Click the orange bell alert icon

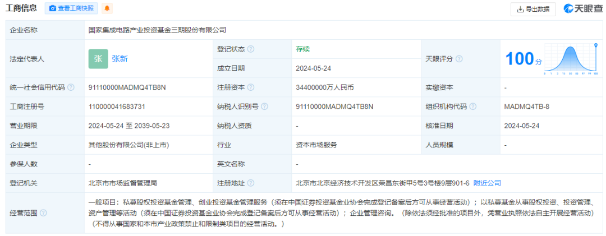[107, 8]
